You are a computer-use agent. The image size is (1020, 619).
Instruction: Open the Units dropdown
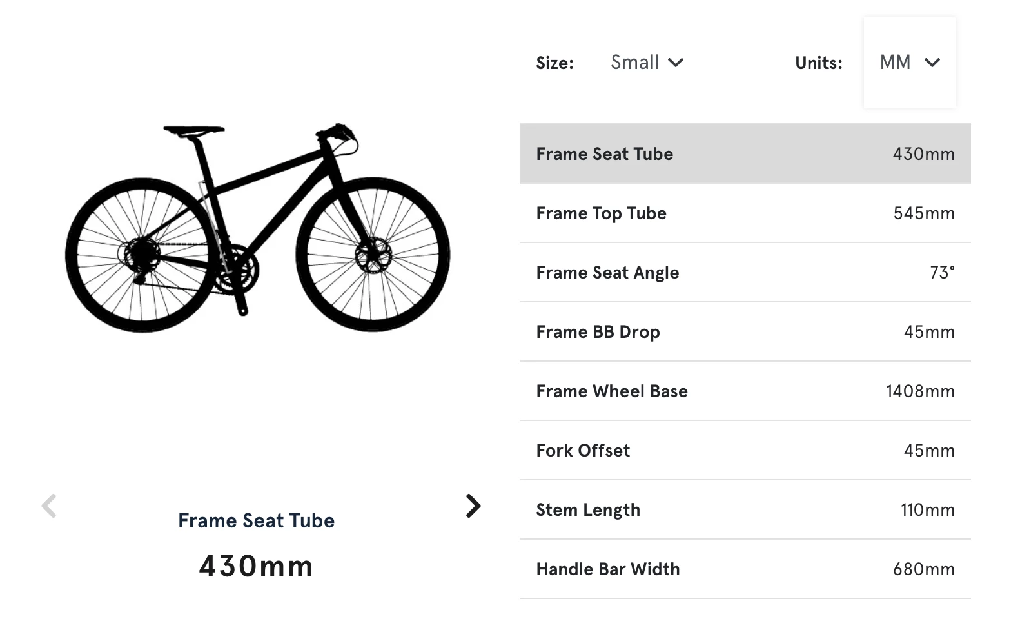(x=909, y=62)
